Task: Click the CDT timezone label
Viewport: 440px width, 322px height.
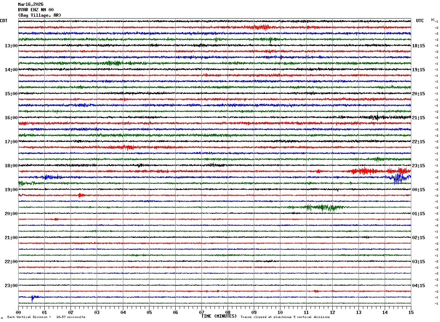Action: (x=4, y=21)
